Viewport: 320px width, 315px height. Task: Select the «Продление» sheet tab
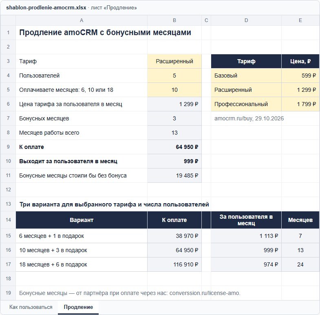78,307
